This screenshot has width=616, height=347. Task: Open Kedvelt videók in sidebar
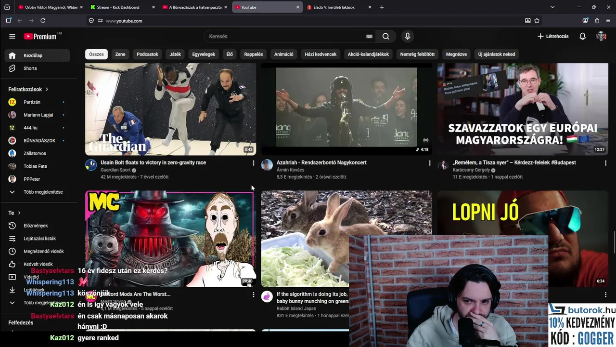37,264
